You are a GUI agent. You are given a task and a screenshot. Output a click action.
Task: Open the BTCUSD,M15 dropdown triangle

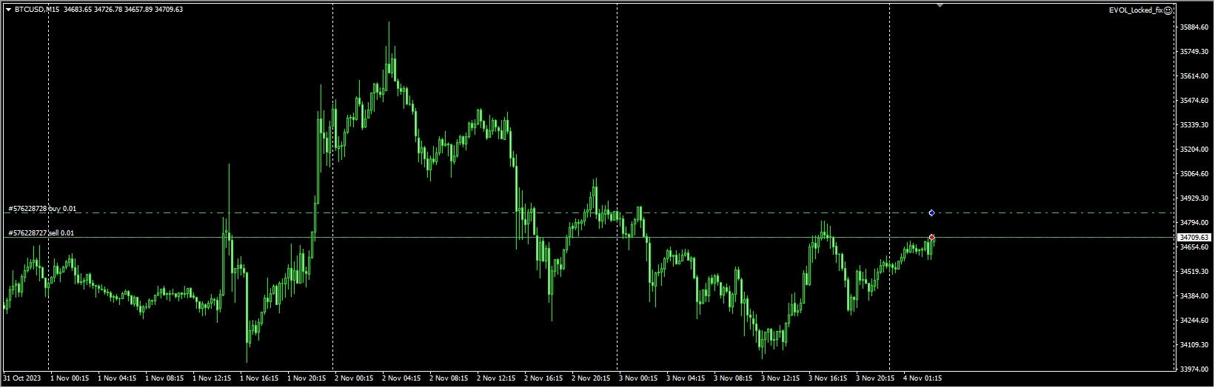pyautogui.click(x=8, y=10)
